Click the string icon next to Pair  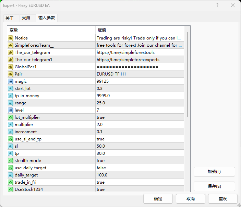(x=10, y=74)
